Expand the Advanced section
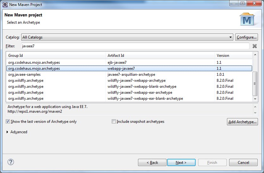The height and width of the screenshot is (173, 264). [x=8, y=132]
